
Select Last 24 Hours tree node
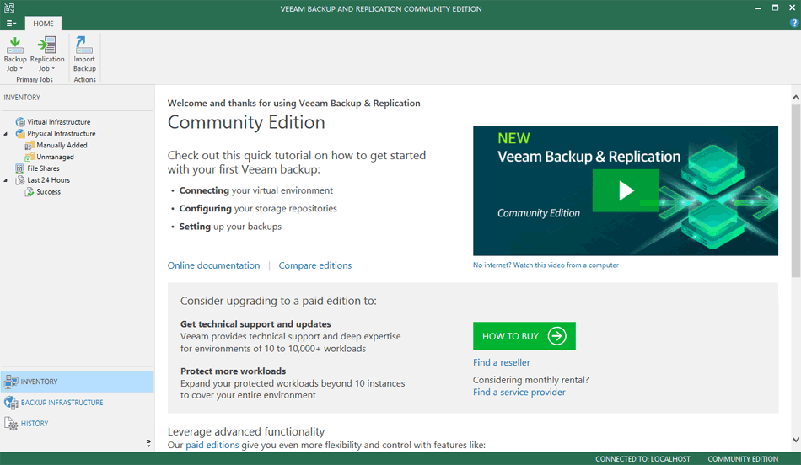pyautogui.click(x=48, y=180)
